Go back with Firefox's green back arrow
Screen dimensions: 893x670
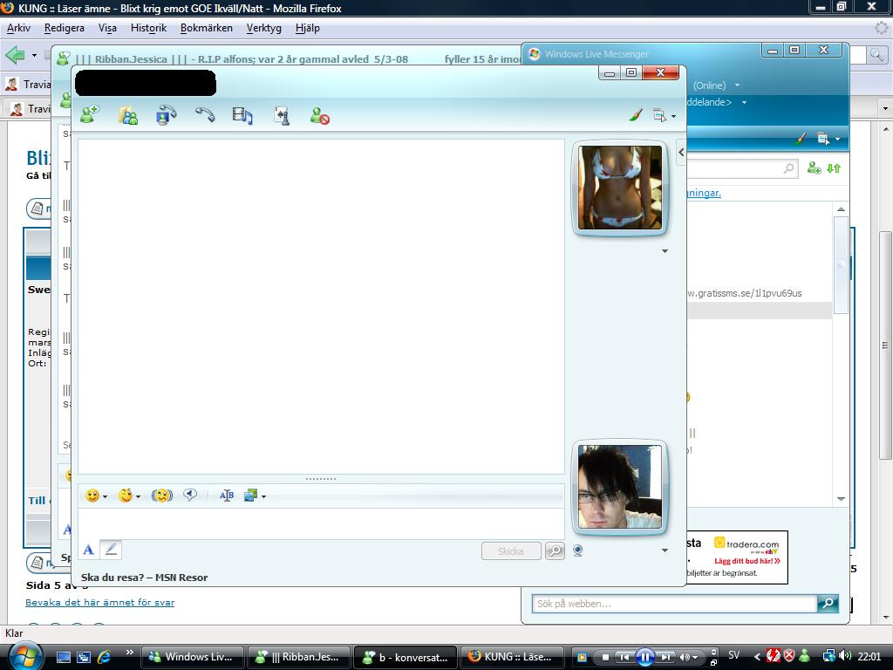pos(16,55)
